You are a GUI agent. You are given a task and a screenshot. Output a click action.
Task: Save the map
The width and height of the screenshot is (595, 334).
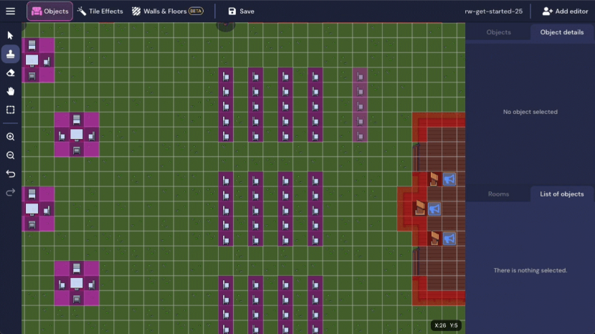click(x=242, y=11)
